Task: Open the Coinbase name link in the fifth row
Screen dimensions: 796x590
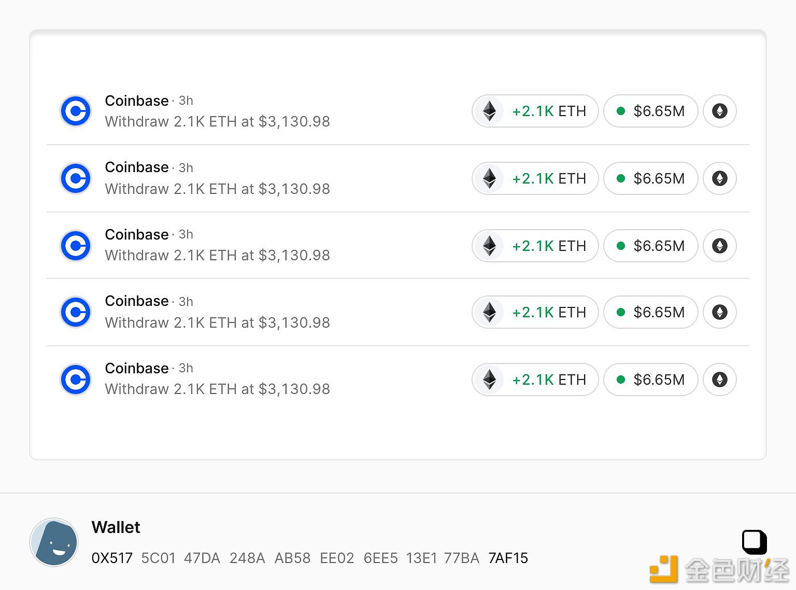Action: click(x=137, y=368)
